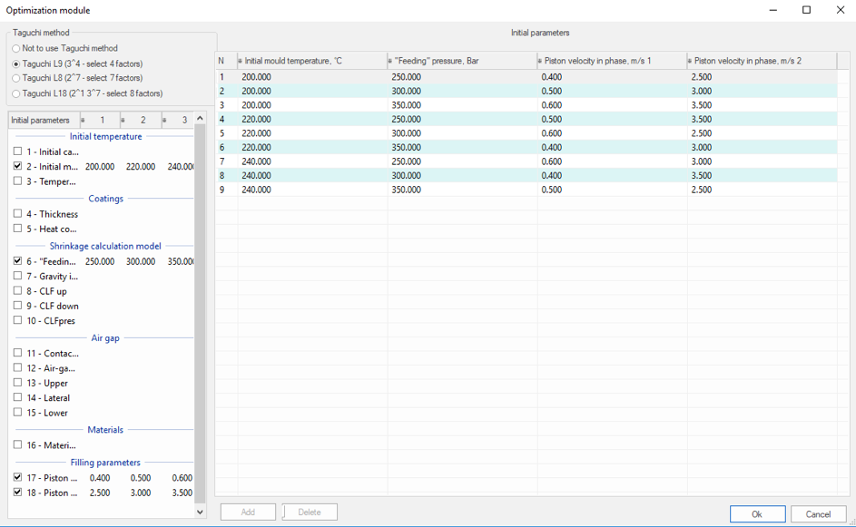Uncheck '17 - Piston ...' filling parameter
Image resolution: width=856 pixels, height=527 pixels.
[17, 477]
